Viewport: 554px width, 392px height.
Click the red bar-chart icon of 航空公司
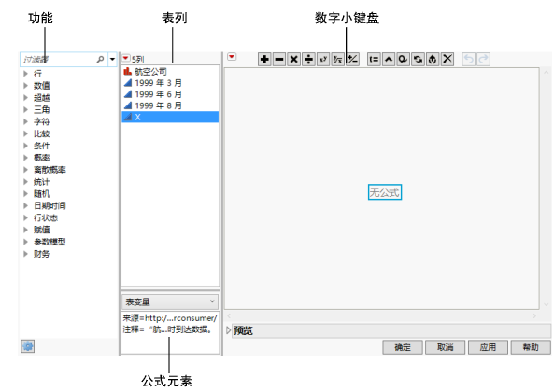coord(128,72)
